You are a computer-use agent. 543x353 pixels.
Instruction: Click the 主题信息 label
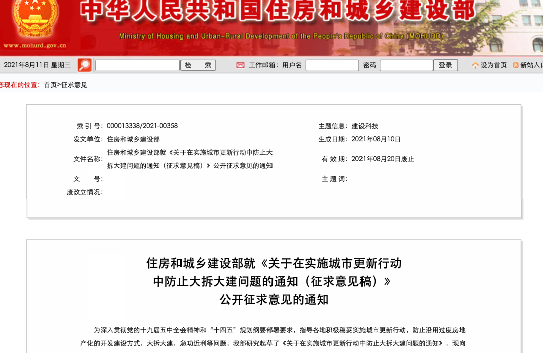tap(333, 126)
